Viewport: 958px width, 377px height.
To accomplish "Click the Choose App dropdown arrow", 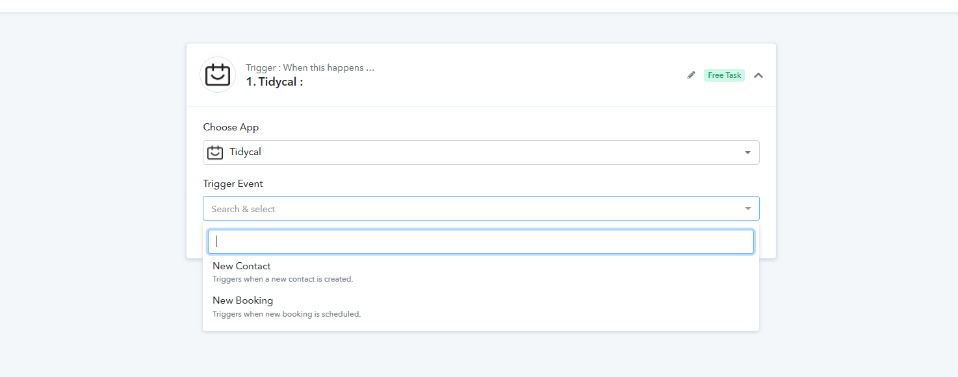I will click(x=747, y=152).
